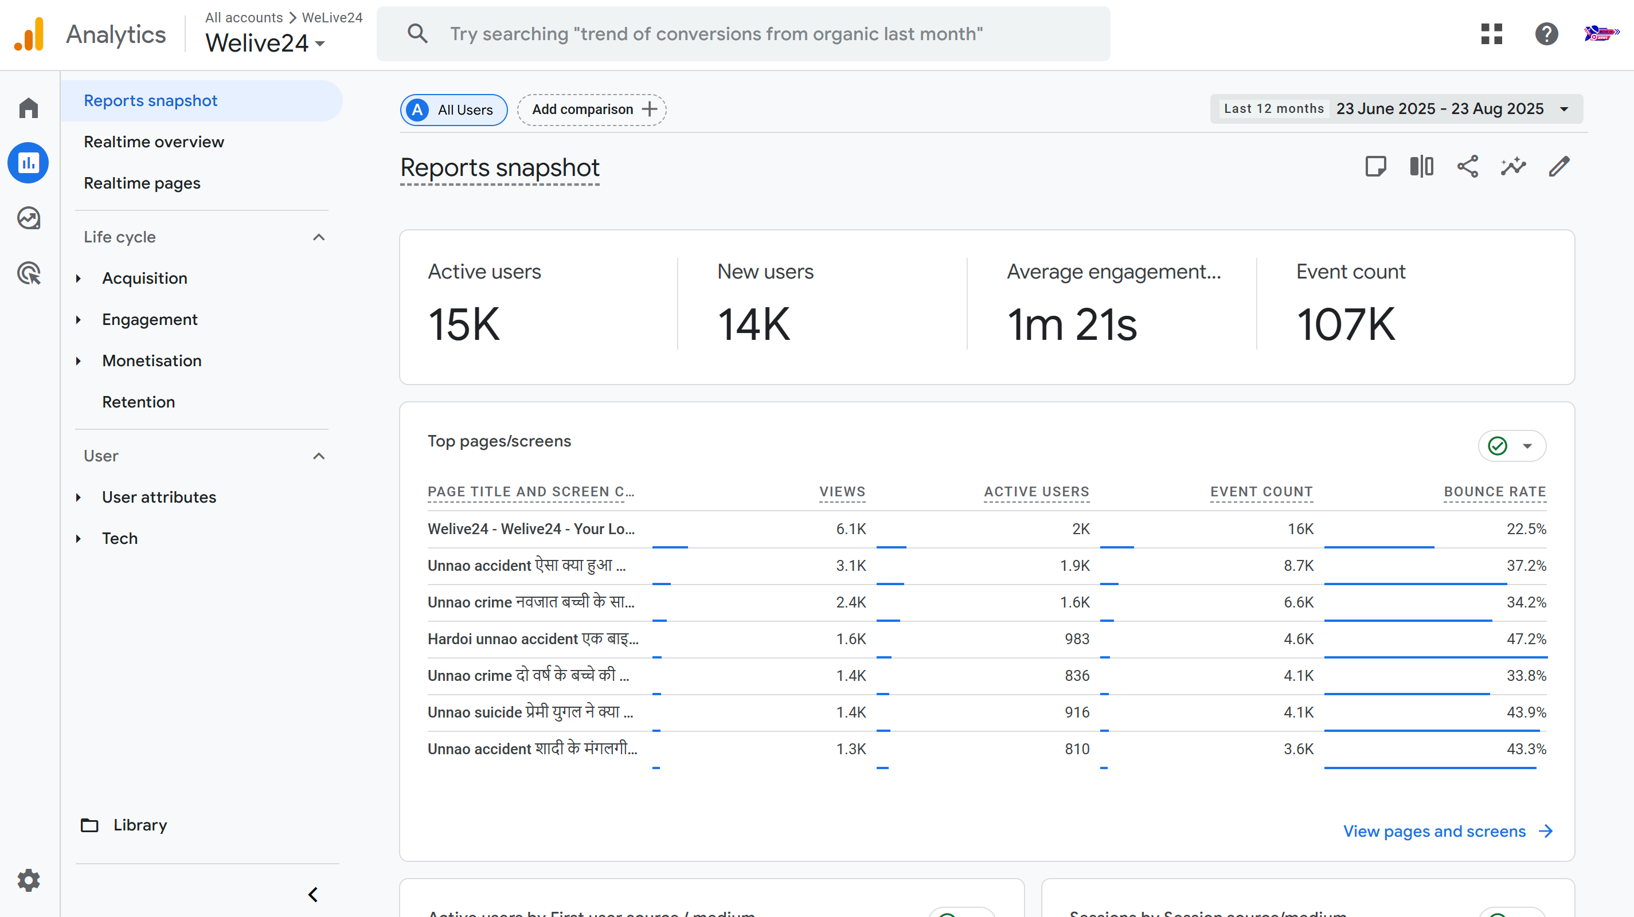This screenshot has height=917, width=1634.
Task: Open the Help question mark icon
Action: tap(1546, 34)
